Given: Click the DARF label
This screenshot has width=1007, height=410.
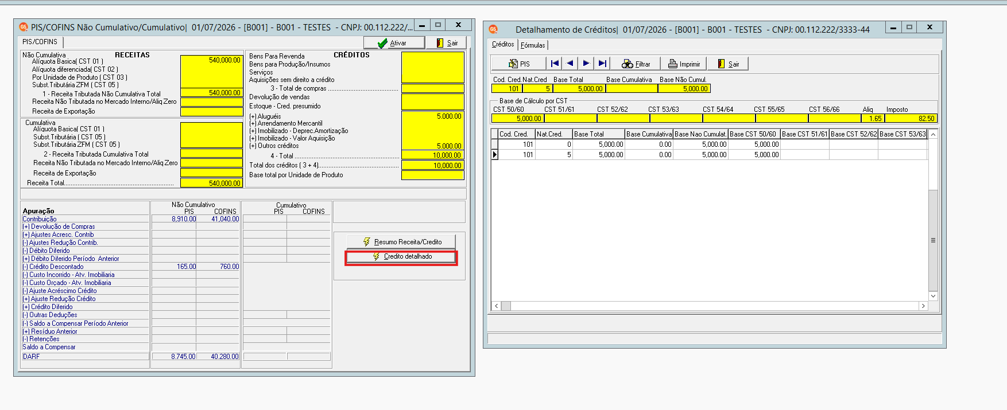Looking at the screenshot, I should (32, 357).
